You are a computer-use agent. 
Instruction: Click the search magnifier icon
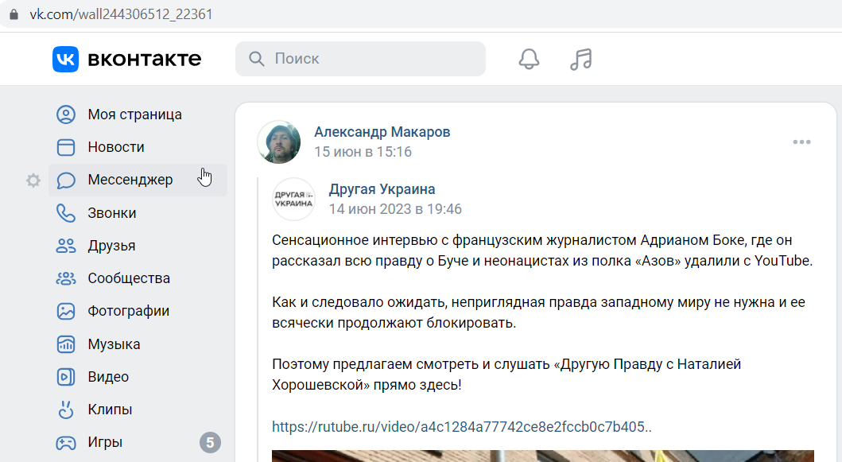click(256, 59)
